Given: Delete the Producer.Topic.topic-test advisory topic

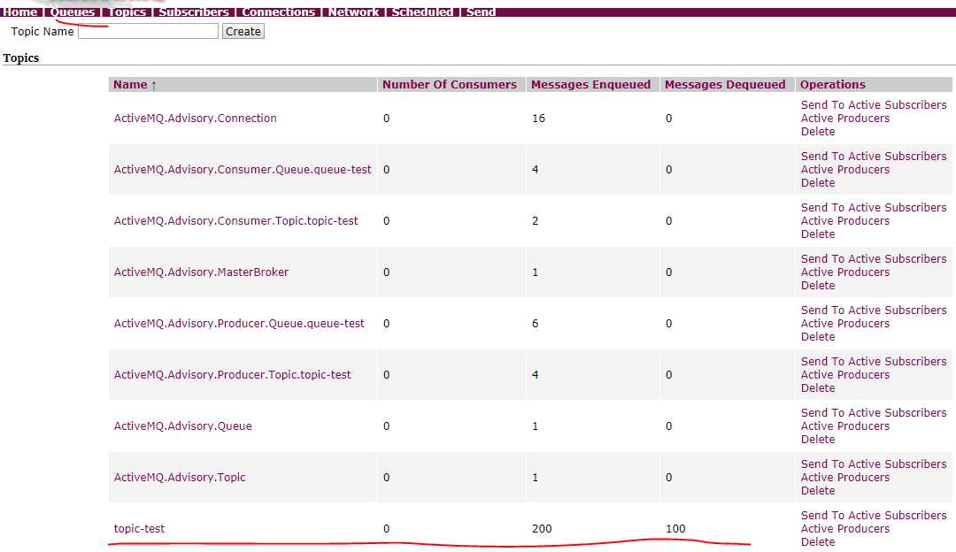Looking at the screenshot, I should [x=818, y=388].
